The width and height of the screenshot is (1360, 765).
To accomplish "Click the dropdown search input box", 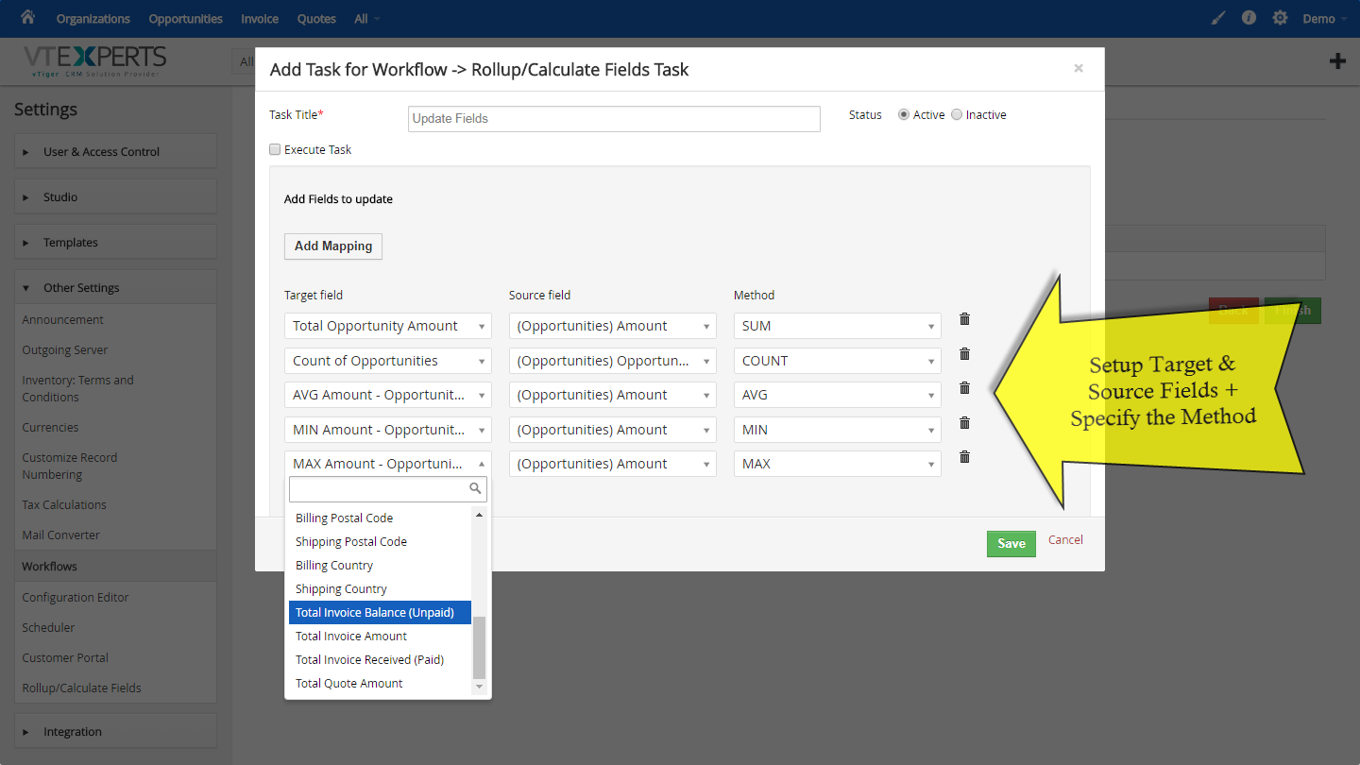I will point(388,488).
